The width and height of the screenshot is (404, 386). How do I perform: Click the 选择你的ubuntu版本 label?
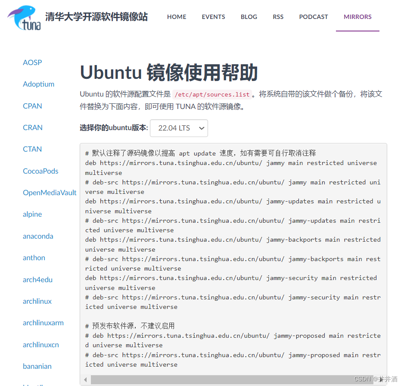pyautogui.click(x=114, y=128)
